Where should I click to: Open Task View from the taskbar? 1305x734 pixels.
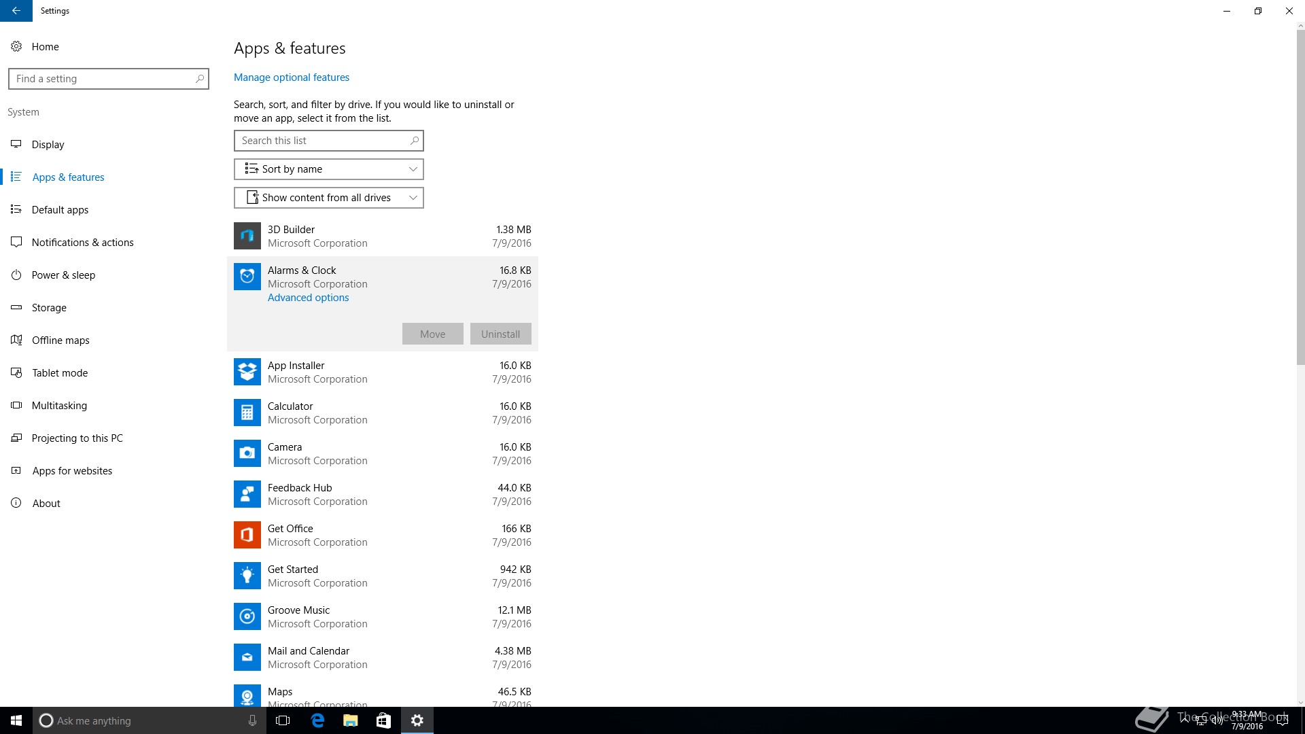click(283, 720)
